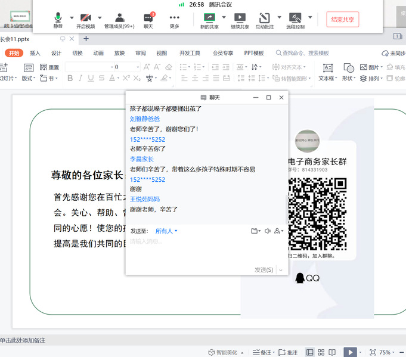Open 互动批注 annotation tool
This screenshot has height=357, width=406.
pos(265,18)
